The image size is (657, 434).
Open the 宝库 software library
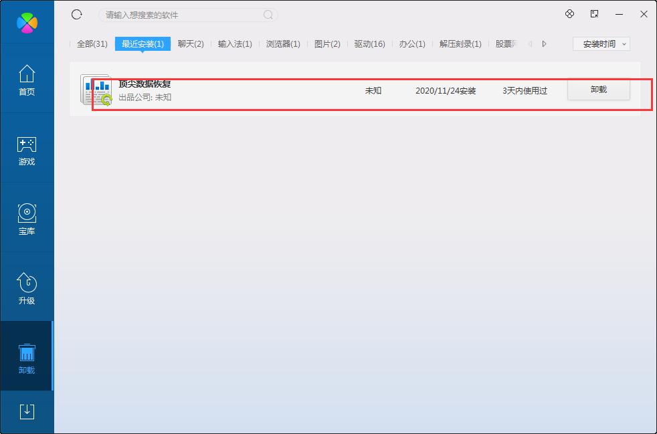[x=27, y=220]
